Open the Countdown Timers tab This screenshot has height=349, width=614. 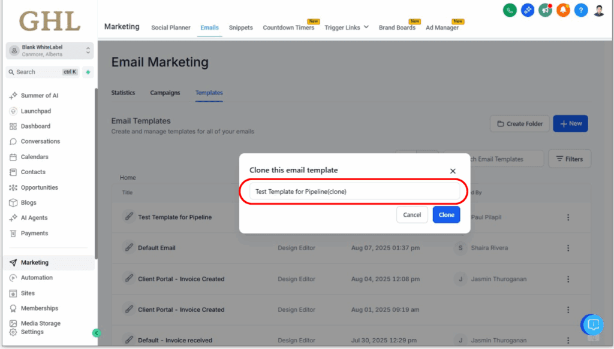(x=288, y=28)
